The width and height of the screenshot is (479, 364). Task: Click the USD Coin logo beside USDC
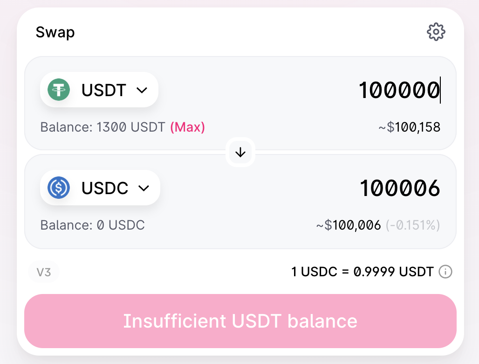tap(58, 188)
